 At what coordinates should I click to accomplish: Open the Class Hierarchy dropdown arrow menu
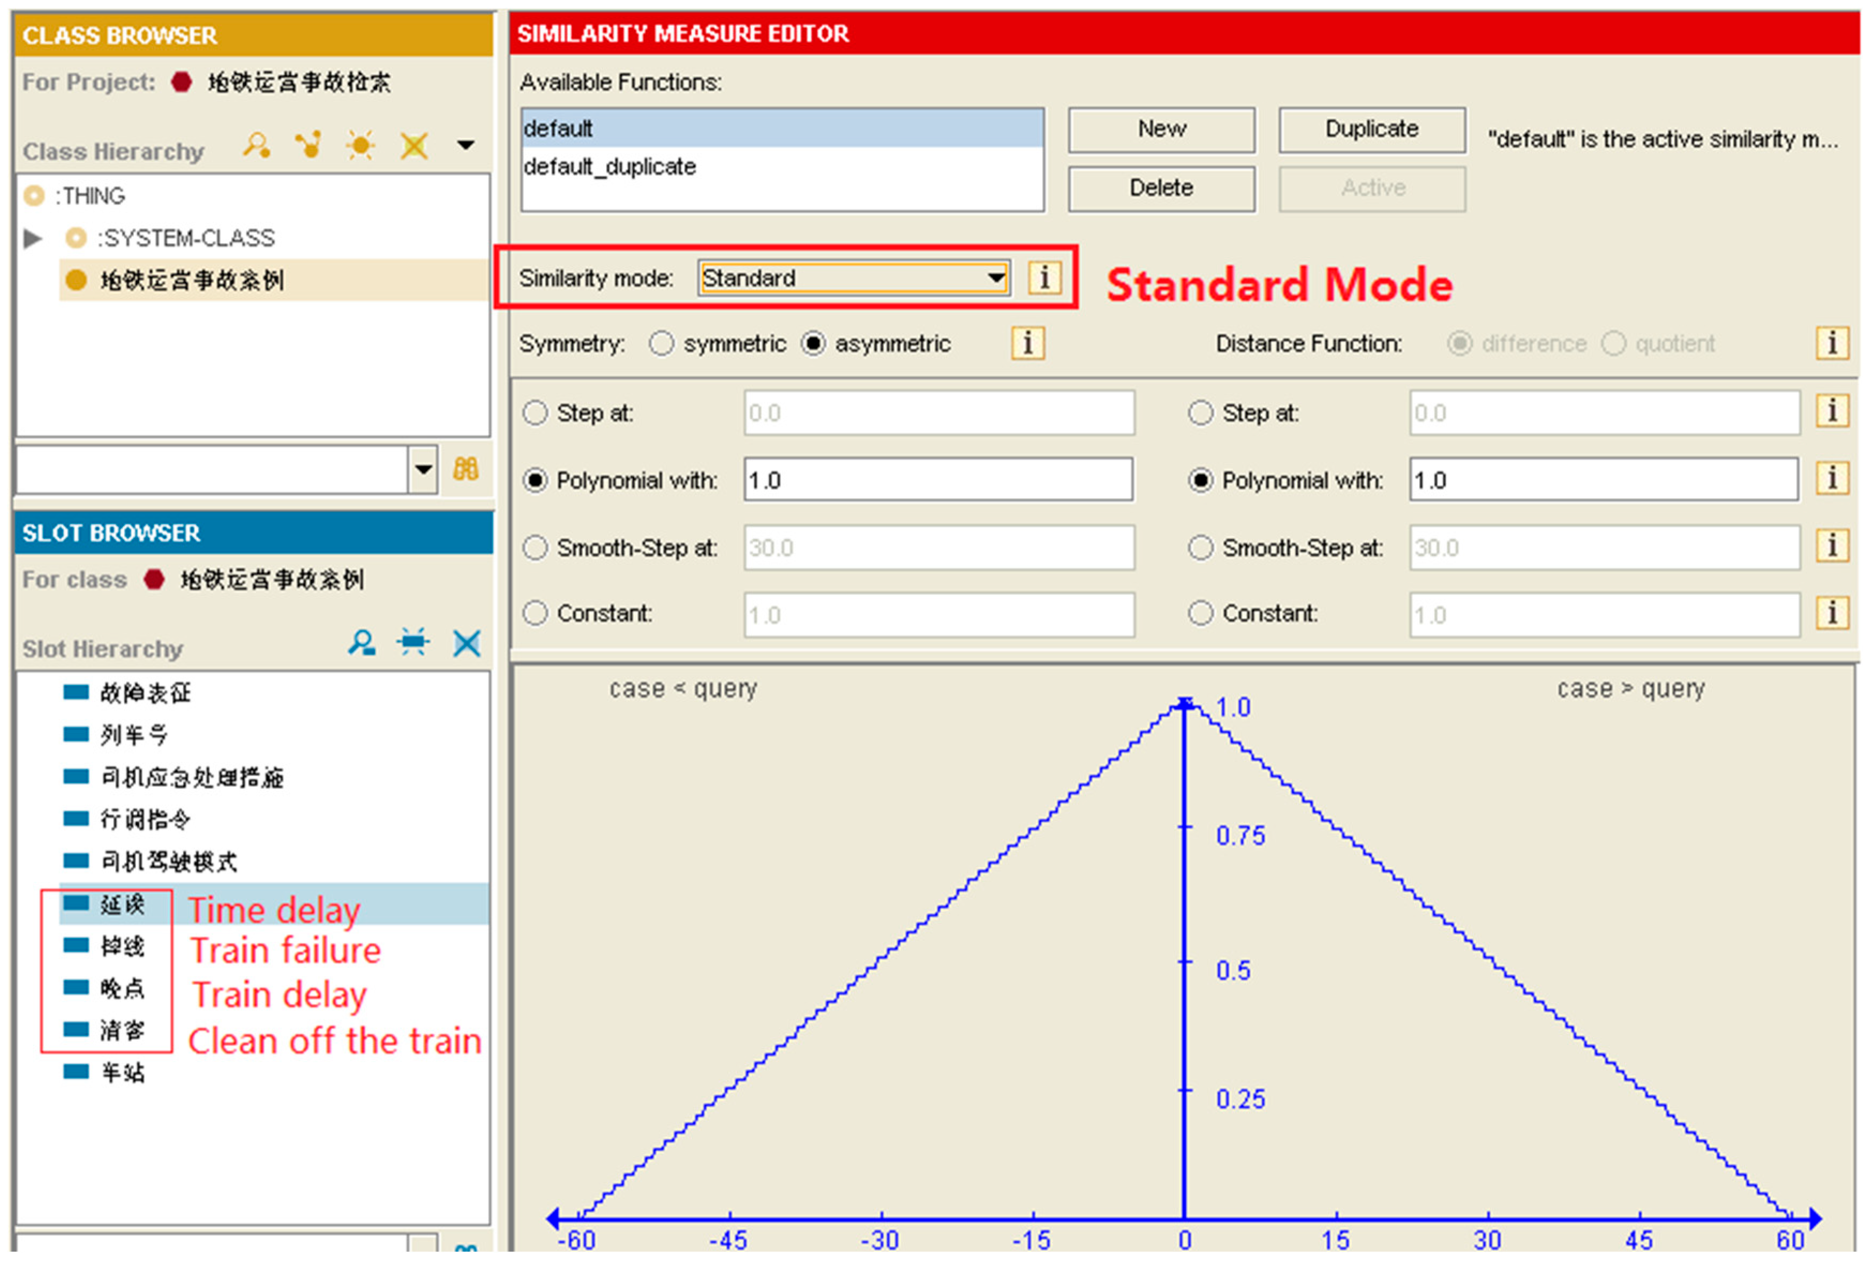465,146
